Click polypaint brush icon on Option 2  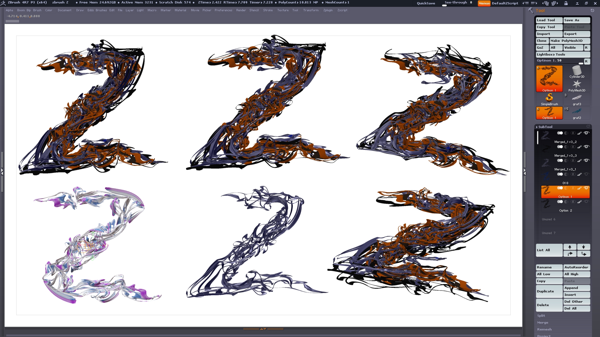pos(579,202)
